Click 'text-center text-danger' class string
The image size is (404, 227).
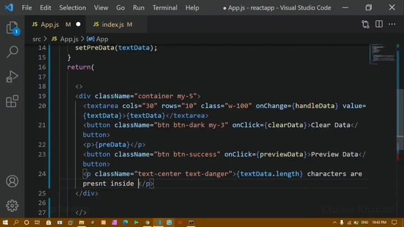[x=183, y=174]
